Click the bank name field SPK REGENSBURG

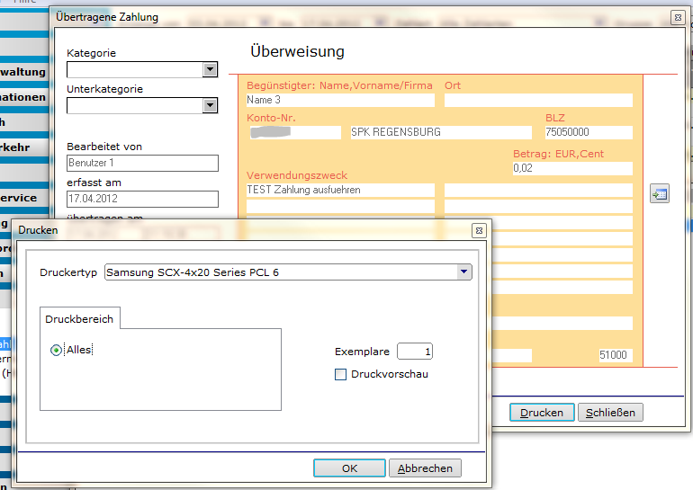441,132
